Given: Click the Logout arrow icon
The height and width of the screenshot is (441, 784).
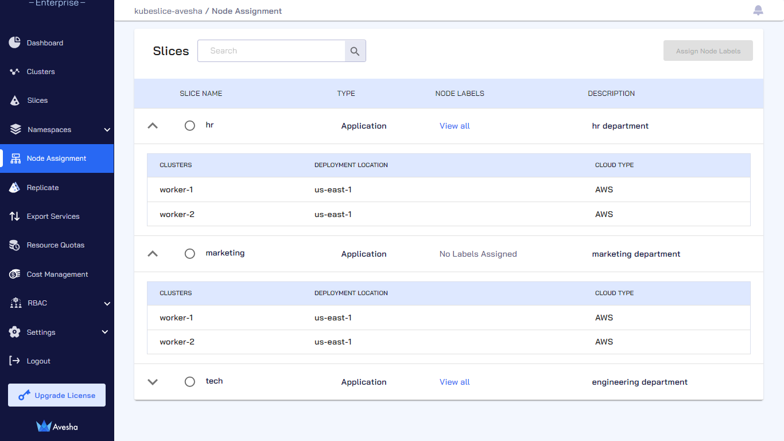Looking at the screenshot, I should click(x=15, y=361).
